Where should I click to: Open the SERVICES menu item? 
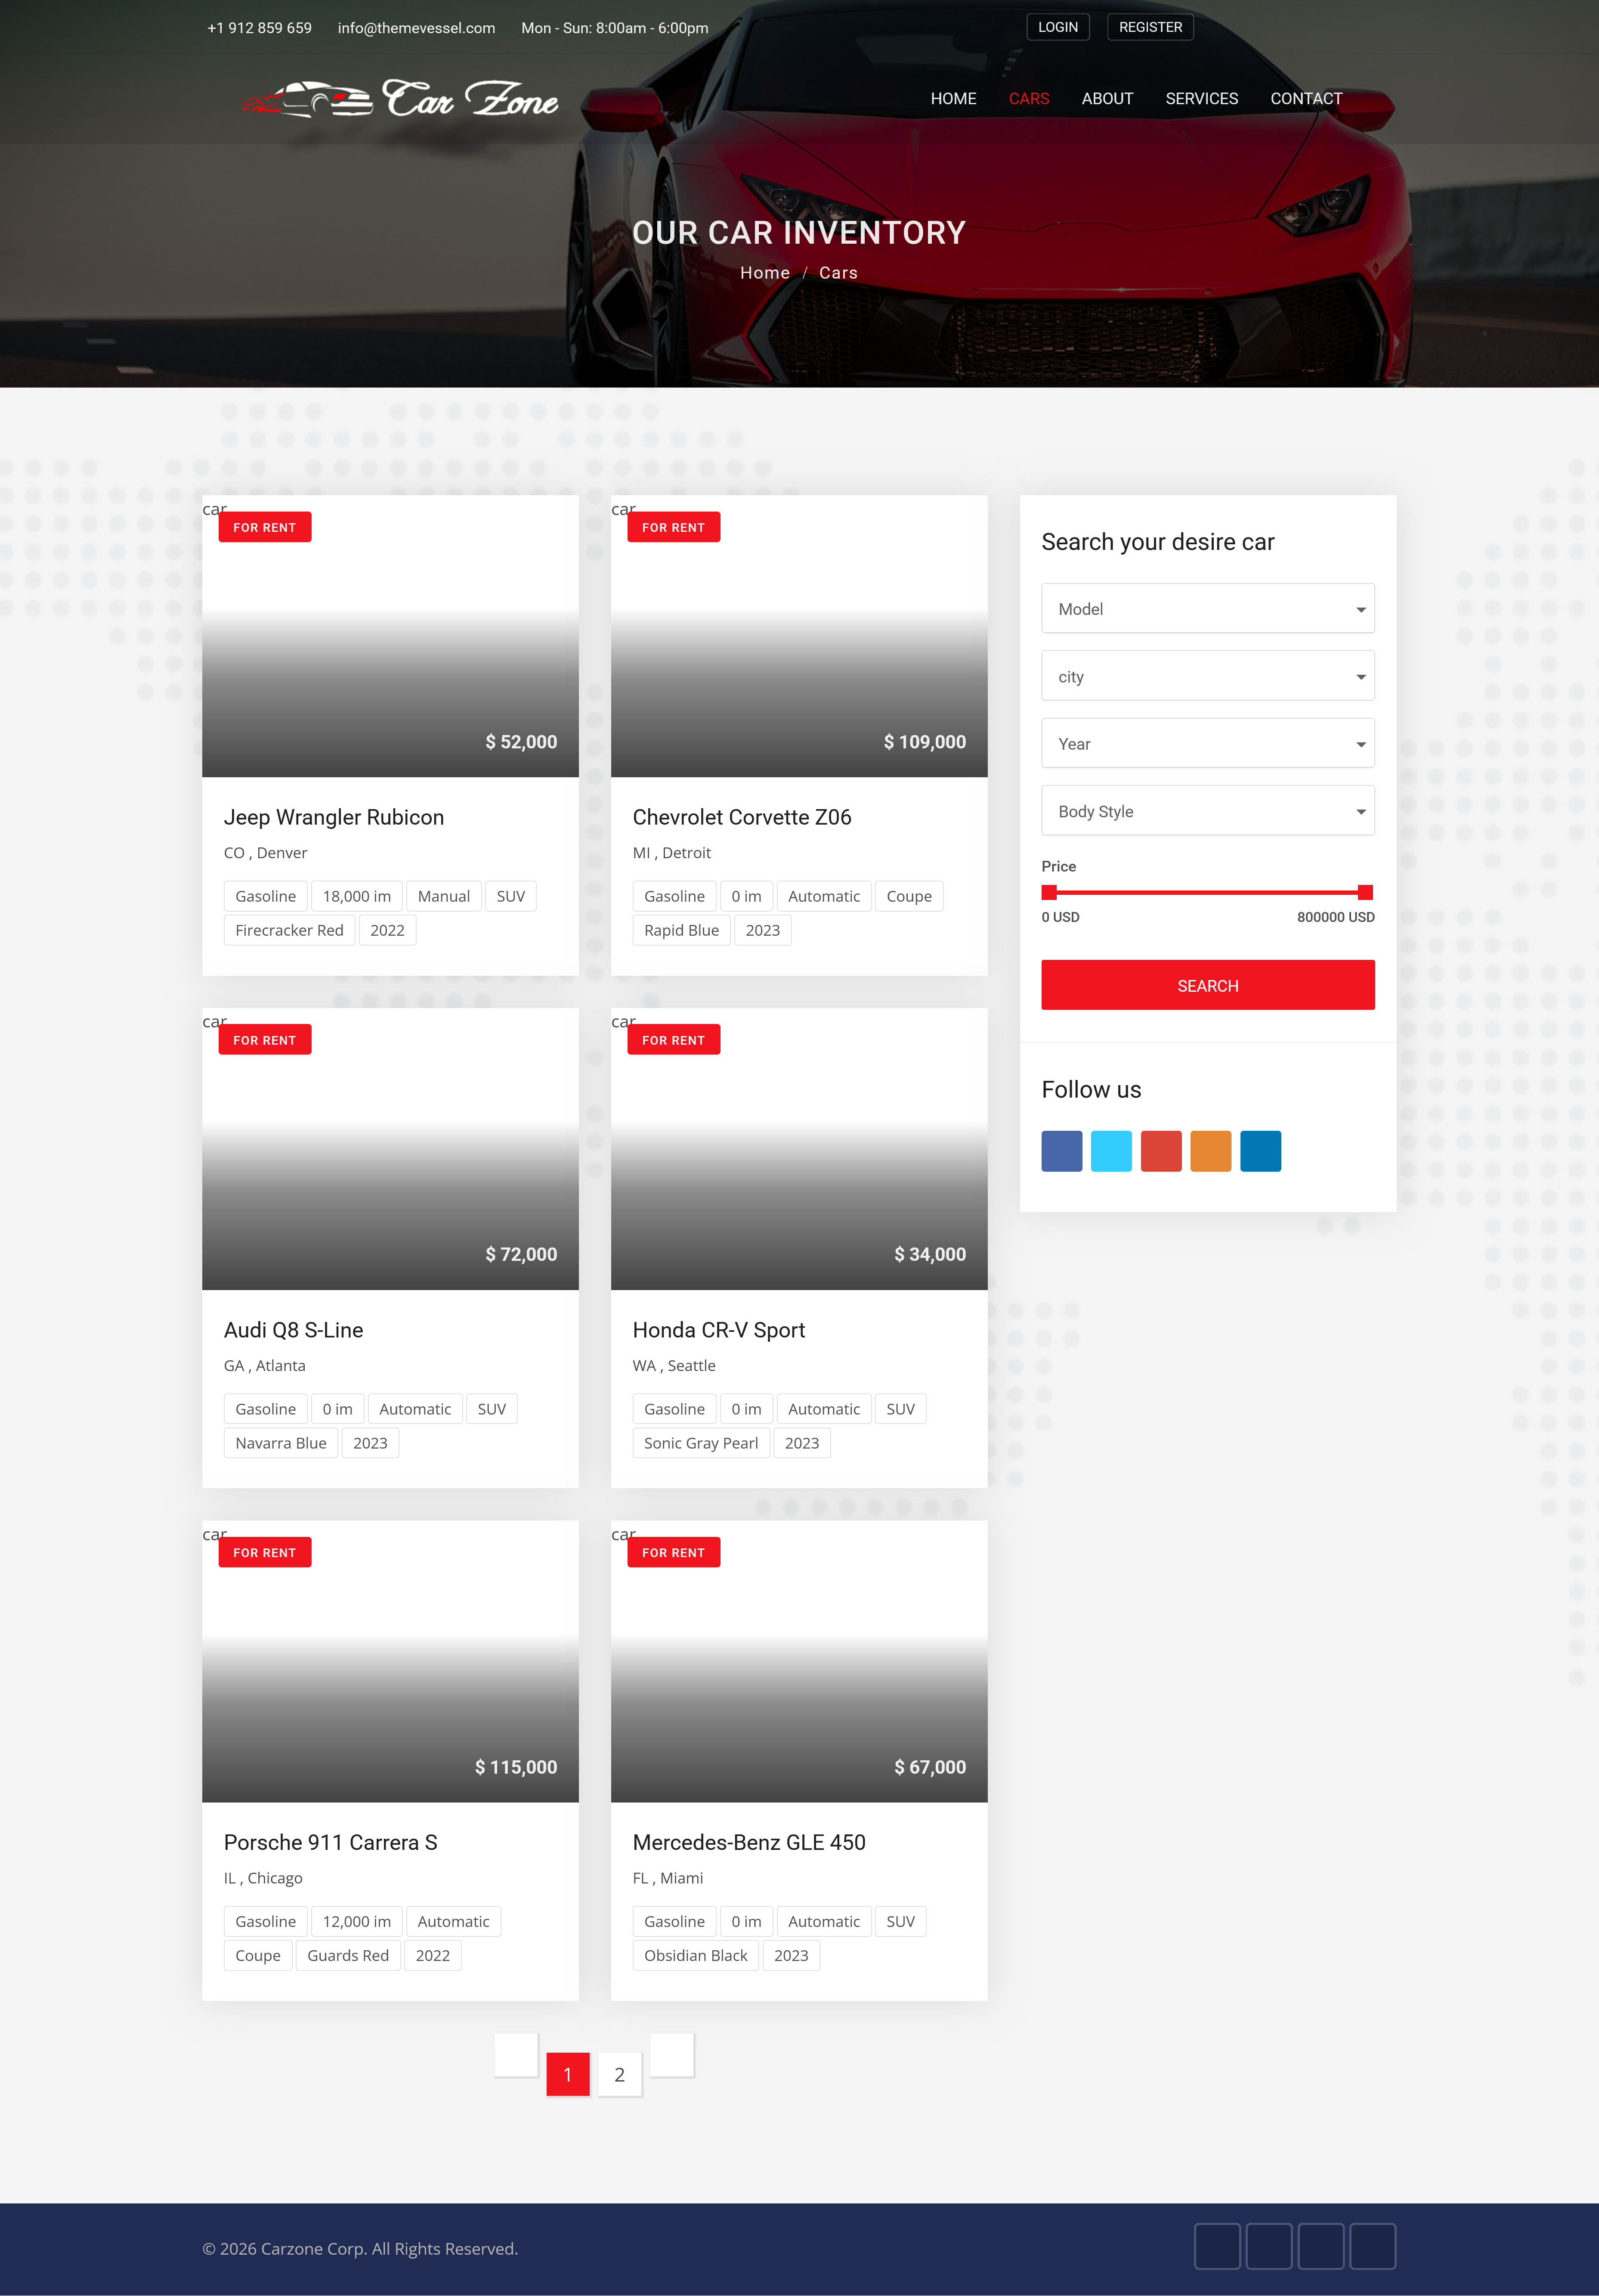pyautogui.click(x=1201, y=98)
